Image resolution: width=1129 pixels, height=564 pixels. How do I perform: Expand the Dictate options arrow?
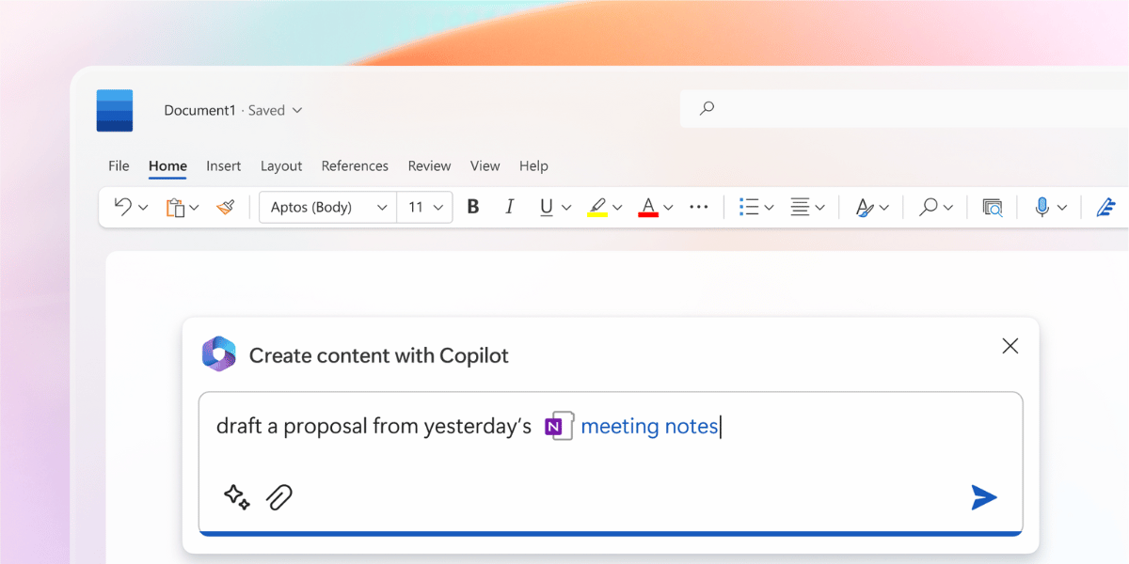[x=1062, y=208]
